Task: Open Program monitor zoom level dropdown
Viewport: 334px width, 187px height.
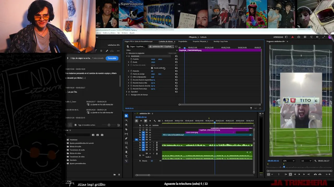Action: point(289,161)
